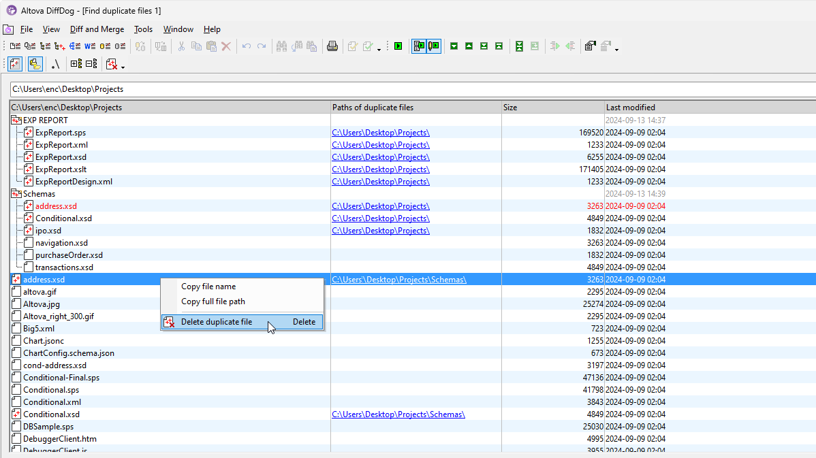
Task: Jump to previous difference using up-arrow icon
Action: click(x=469, y=46)
